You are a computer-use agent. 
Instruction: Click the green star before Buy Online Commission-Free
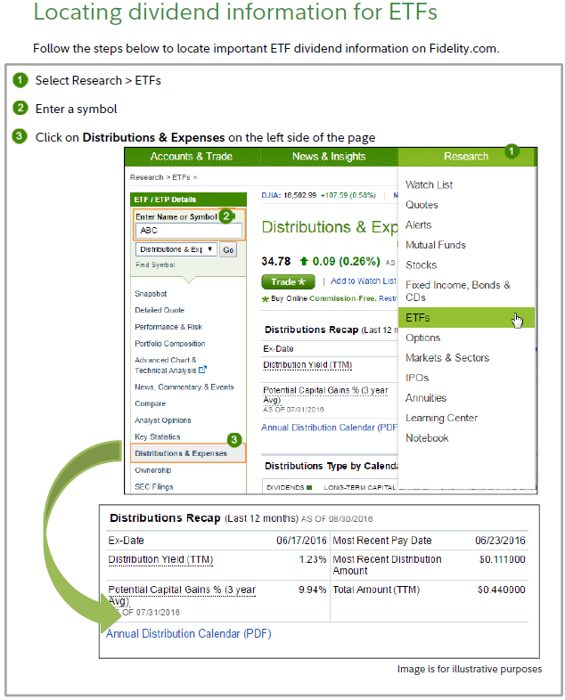tap(265, 299)
